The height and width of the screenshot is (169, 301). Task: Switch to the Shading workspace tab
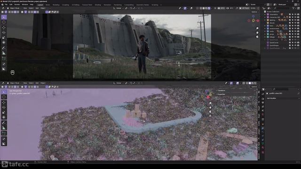click(x=98, y=5)
